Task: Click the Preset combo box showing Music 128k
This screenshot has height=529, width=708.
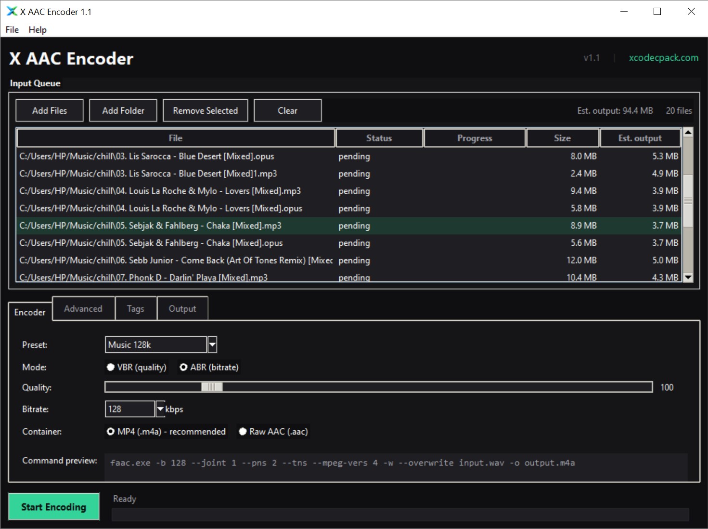Action: coord(156,345)
